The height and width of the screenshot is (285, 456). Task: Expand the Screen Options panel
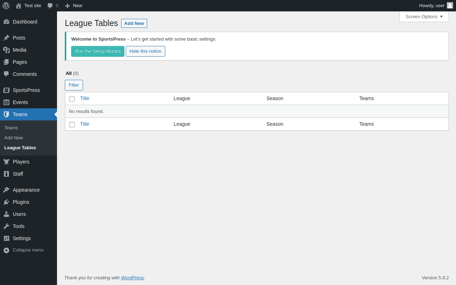424,16
